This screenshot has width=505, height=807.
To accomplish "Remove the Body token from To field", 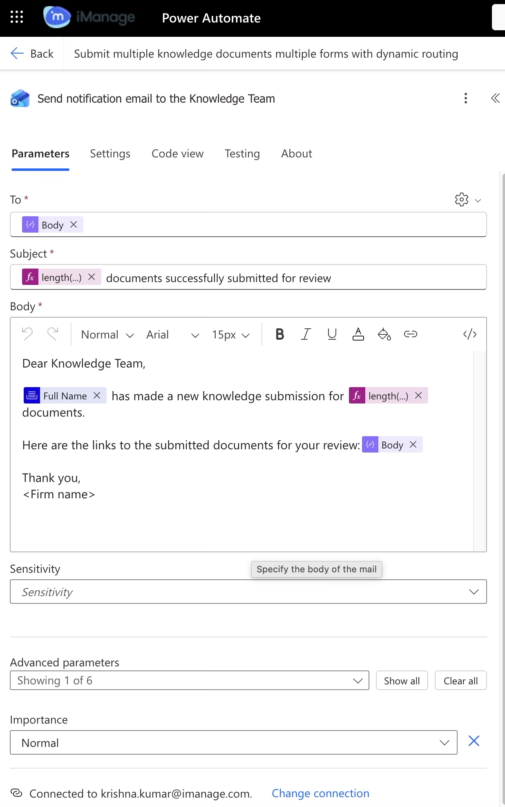I will [x=74, y=224].
